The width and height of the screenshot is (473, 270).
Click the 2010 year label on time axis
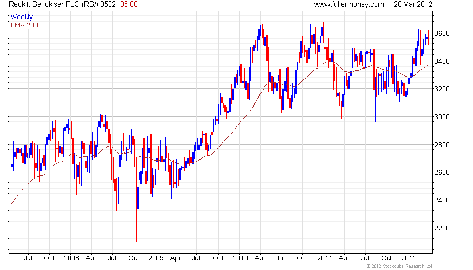pyautogui.click(x=240, y=258)
